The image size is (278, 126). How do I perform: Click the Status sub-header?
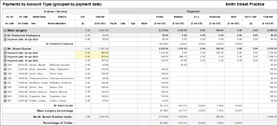pos(144,23)
